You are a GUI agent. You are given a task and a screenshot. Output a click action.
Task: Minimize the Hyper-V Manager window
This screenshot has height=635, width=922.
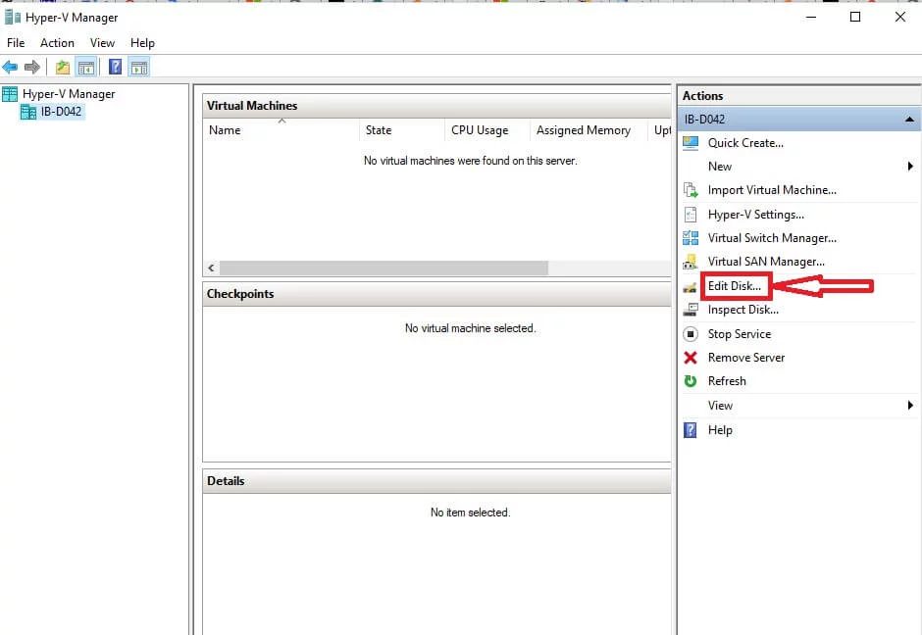pyautogui.click(x=811, y=17)
